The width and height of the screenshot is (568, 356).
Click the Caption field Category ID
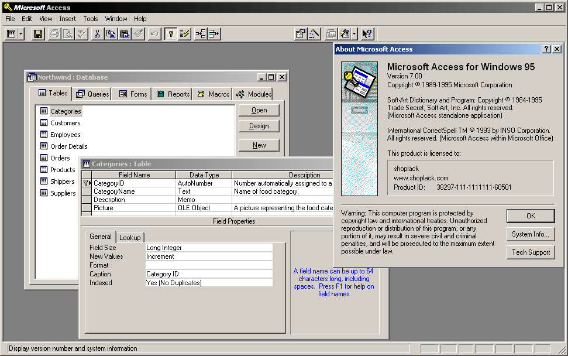point(209,274)
